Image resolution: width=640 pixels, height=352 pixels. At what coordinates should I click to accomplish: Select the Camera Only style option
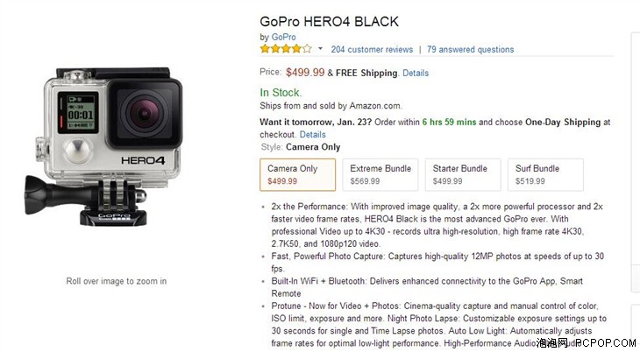[x=297, y=174]
